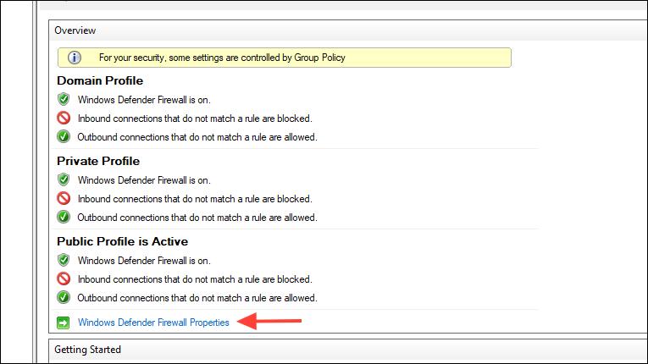648x364 pixels.
Task: Click the Private Profile heading
Action: pyautogui.click(x=98, y=161)
